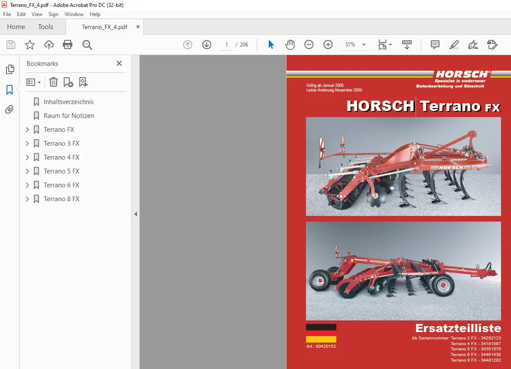This screenshot has height=369, width=511.
Task: Add a comment sticky note
Action: click(435, 45)
